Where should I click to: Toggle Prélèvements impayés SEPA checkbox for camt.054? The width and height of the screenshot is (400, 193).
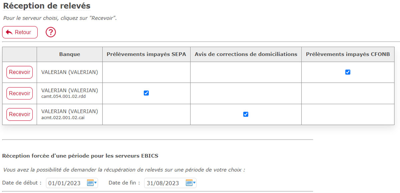(x=146, y=93)
